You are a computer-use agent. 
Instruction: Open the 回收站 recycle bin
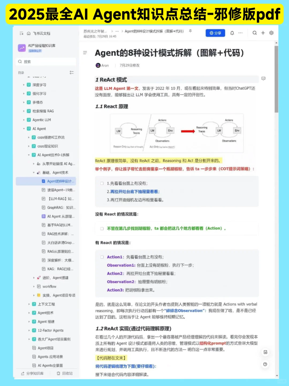point(64,373)
